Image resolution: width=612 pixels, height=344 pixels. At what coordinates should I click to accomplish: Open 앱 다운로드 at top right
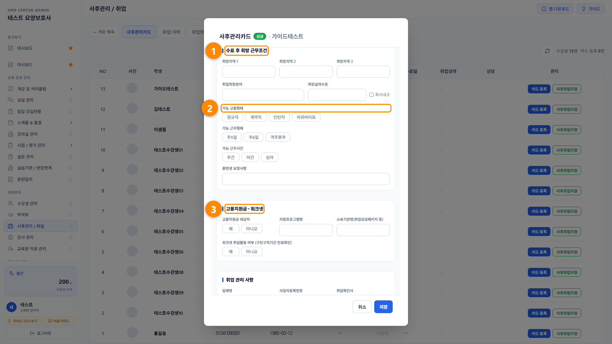click(555, 9)
